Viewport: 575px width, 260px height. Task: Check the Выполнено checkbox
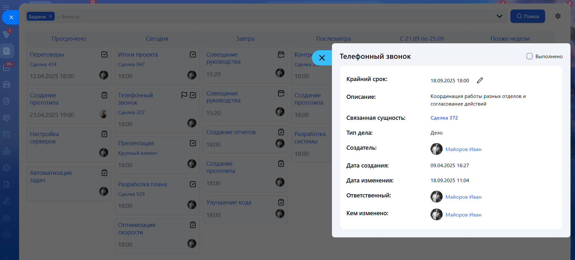tap(529, 56)
